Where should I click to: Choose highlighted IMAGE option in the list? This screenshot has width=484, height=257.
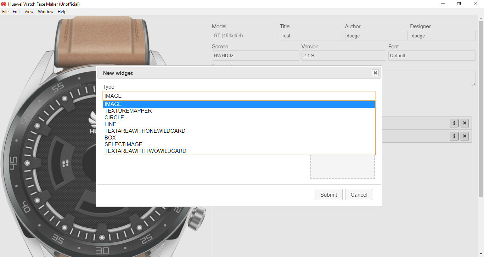click(x=239, y=104)
